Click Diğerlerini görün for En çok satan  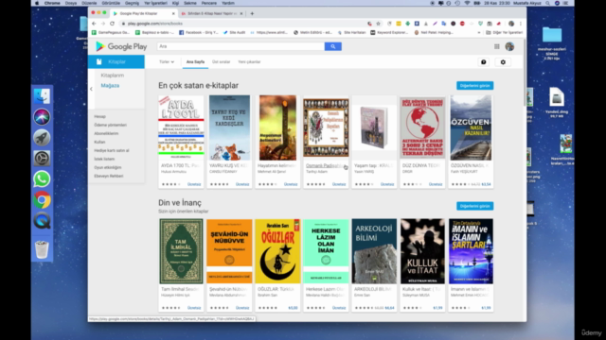[474, 86]
